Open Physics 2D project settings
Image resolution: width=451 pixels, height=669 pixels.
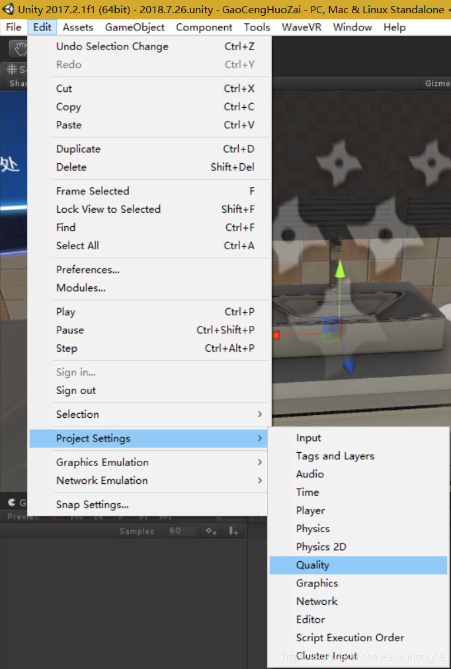pos(358,547)
